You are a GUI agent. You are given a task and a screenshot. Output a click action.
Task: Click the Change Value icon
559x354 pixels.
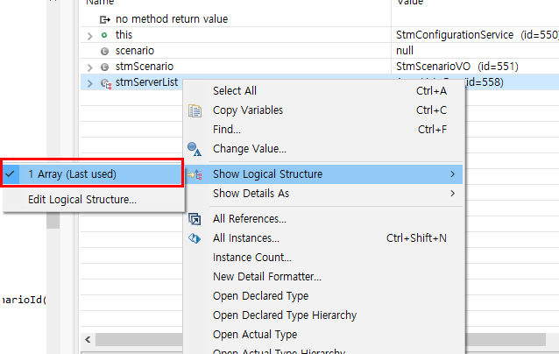(195, 149)
